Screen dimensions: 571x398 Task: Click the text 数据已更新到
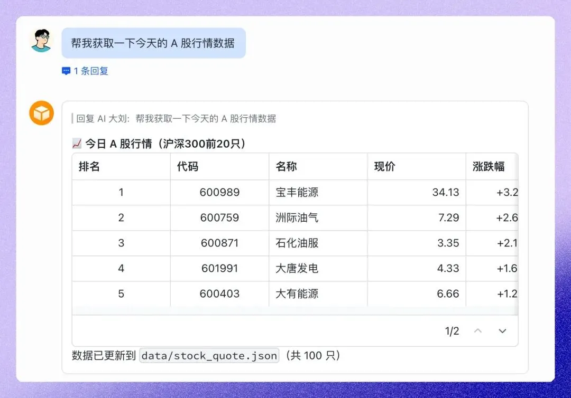104,355
